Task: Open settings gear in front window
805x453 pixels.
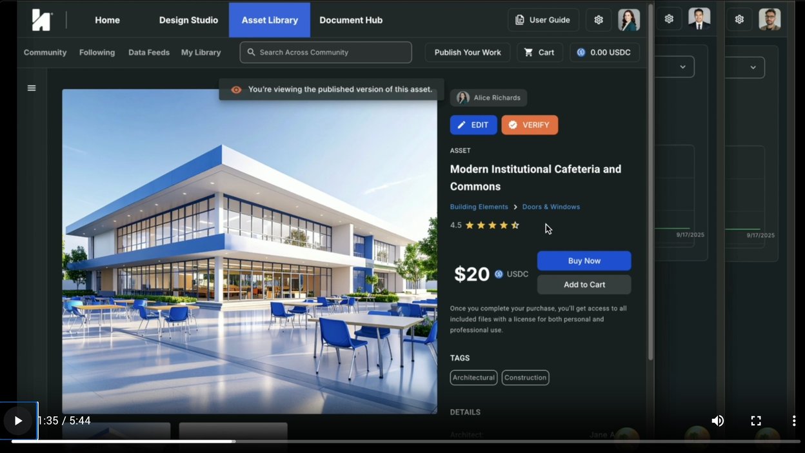Action: (599, 20)
